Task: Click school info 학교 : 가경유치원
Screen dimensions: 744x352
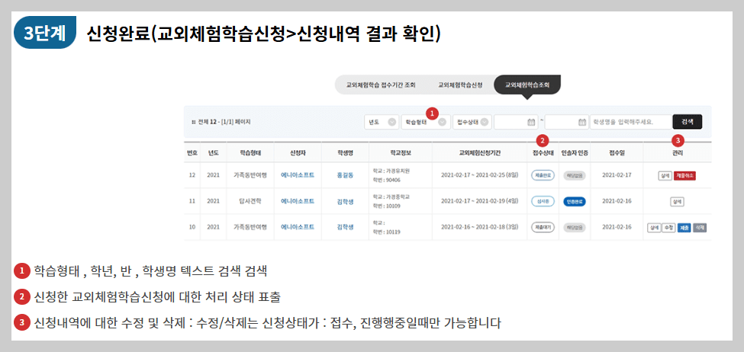Action: 391,171
